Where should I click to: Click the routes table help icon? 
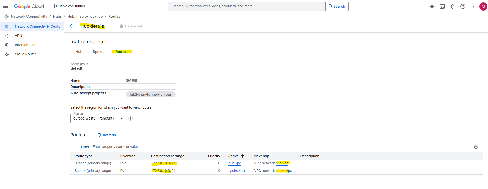[x=476, y=147]
